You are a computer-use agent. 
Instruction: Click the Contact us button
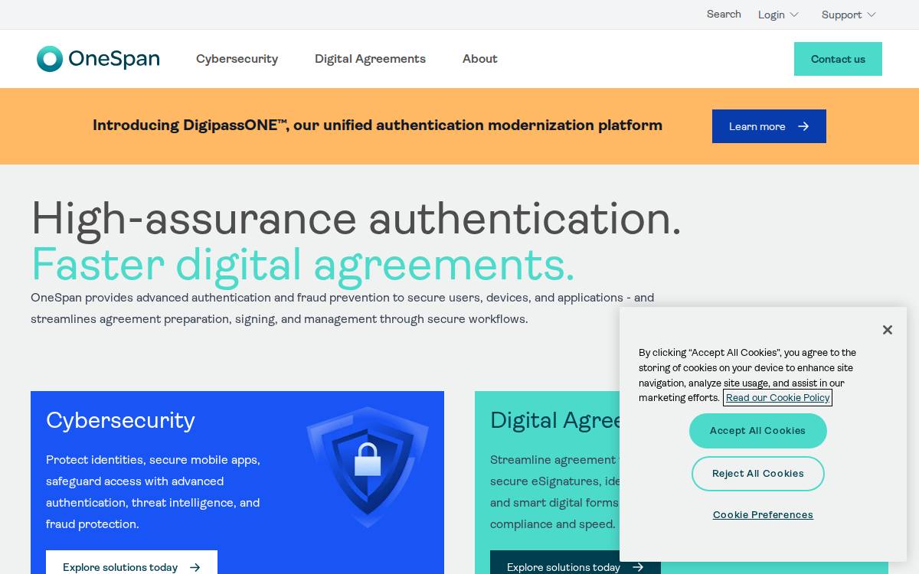tap(838, 59)
